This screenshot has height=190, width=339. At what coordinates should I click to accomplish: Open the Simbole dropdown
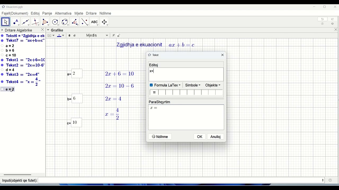tap(193, 85)
